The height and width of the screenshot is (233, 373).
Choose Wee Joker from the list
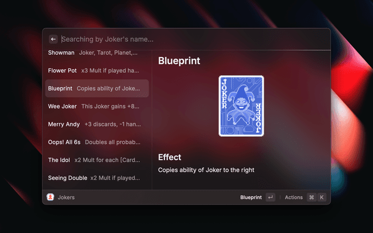pyautogui.click(x=97, y=106)
